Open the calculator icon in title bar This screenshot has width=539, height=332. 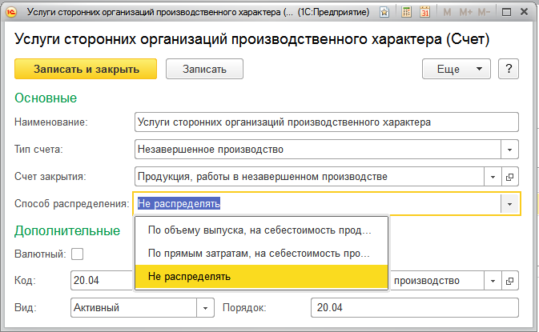tap(407, 13)
